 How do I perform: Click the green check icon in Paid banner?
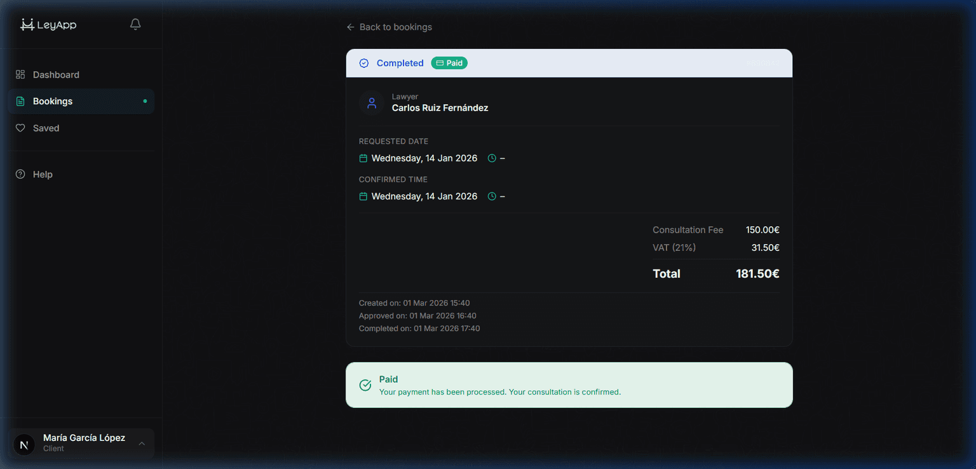tap(365, 384)
